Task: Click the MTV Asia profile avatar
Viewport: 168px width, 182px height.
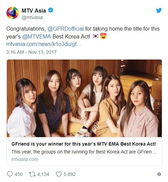Action: [13, 13]
